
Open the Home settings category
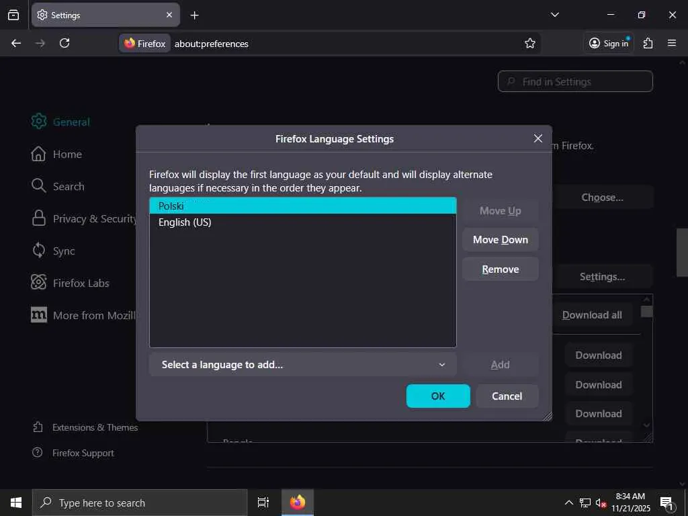(56, 154)
